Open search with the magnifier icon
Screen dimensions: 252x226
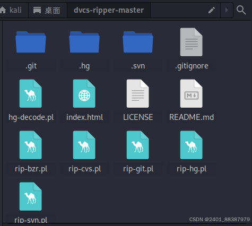tap(241, 10)
